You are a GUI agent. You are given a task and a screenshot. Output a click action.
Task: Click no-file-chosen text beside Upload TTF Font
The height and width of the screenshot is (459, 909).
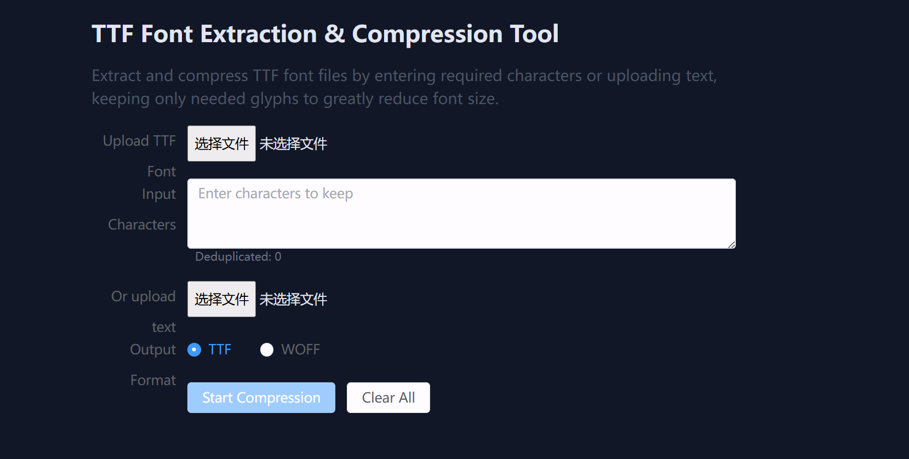pyautogui.click(x=293, y=144)
